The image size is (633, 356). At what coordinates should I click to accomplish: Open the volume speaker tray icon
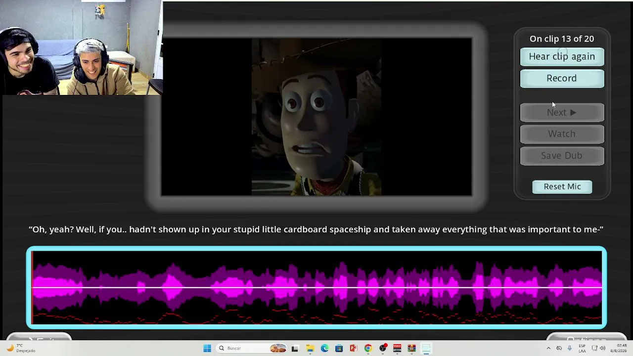click(602, 348)
